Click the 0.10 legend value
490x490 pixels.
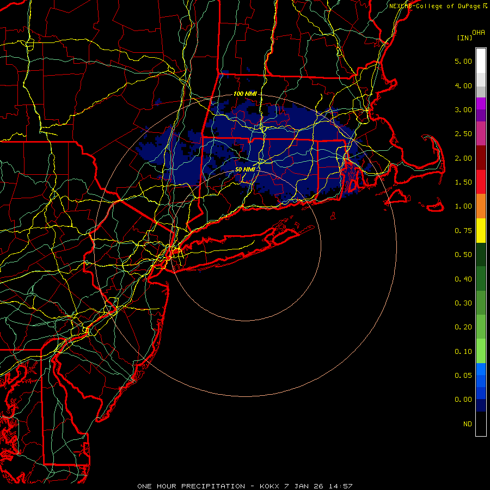(x=463, y=352)
